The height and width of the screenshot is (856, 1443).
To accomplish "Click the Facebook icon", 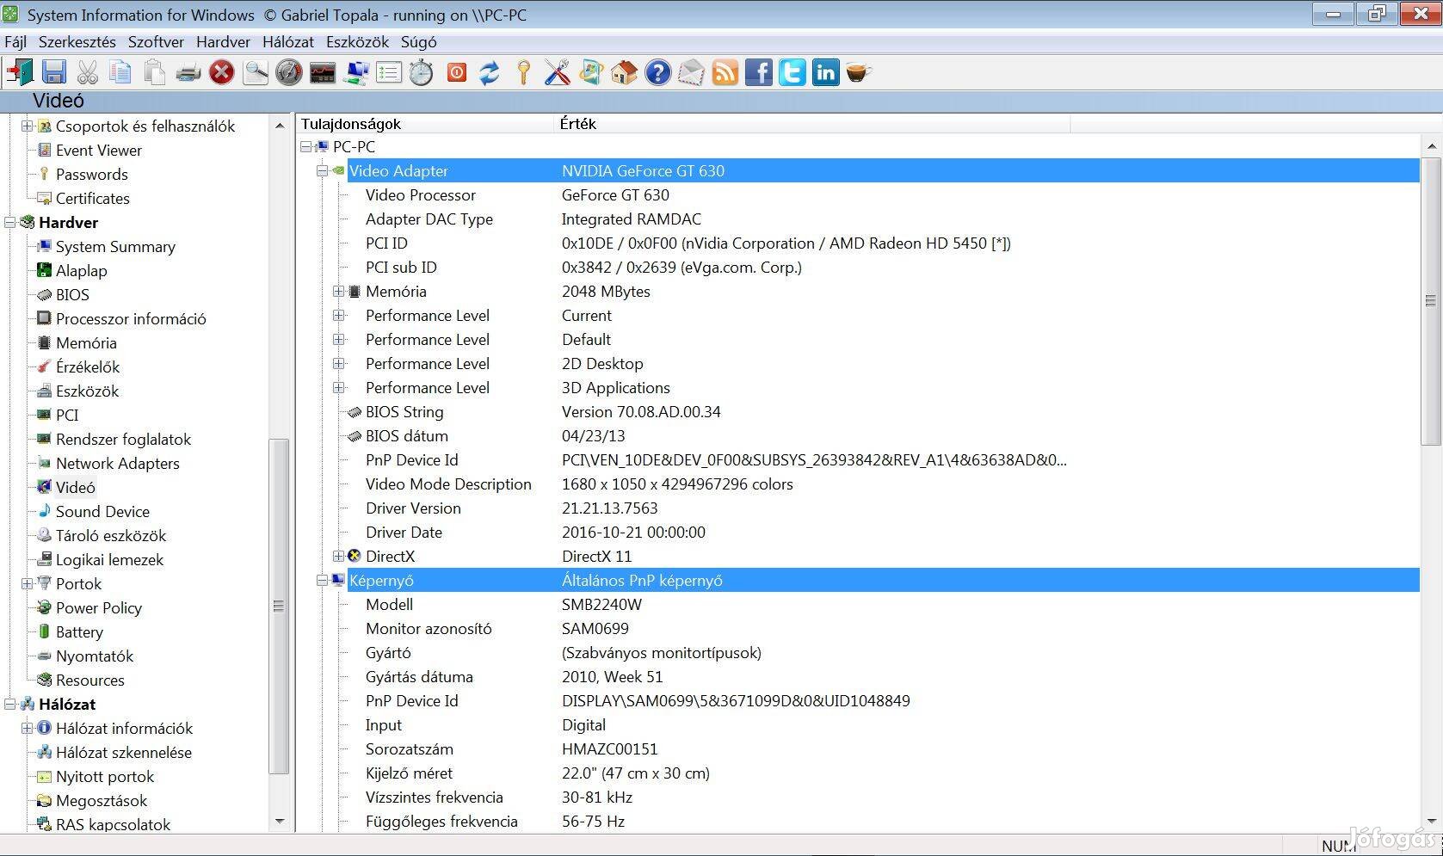I will (x=758, y=72).
